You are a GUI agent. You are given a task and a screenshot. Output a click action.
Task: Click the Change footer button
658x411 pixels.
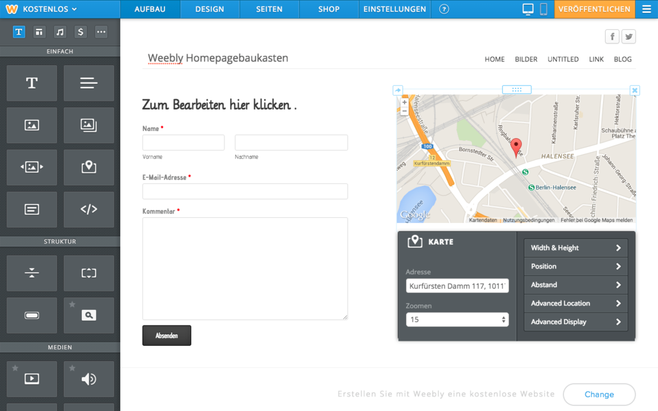[x=599, y=394]
